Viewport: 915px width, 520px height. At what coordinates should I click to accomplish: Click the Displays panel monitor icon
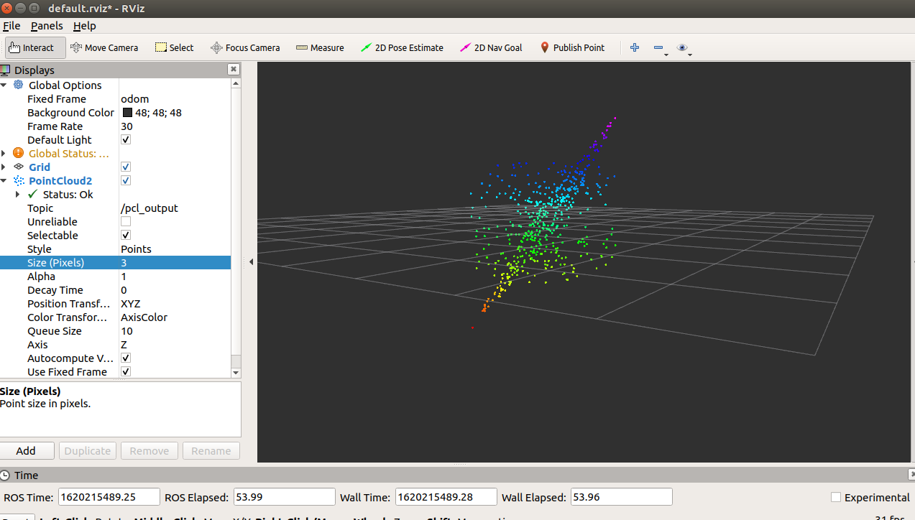click(x=6, y=70)
